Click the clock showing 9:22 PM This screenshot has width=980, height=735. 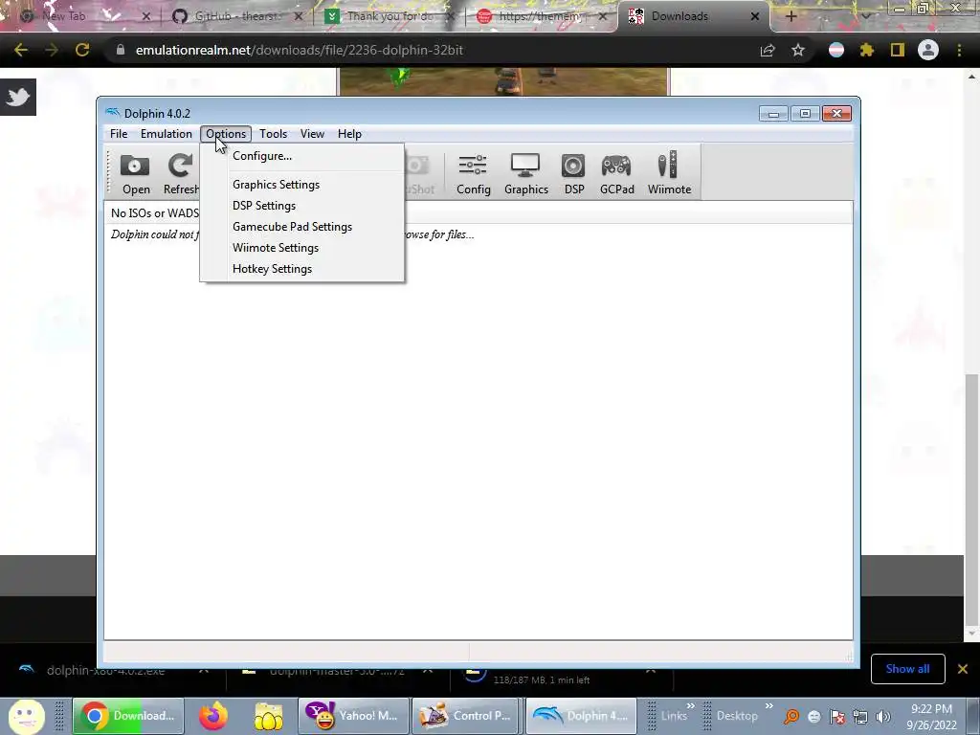click(x=931, y=717)
